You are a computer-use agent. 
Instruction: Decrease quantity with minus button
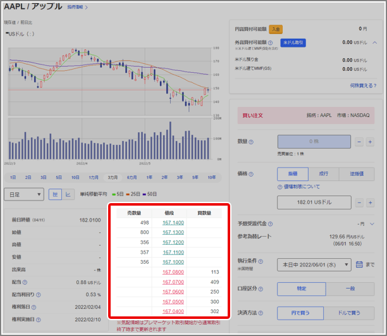[359, 142]
